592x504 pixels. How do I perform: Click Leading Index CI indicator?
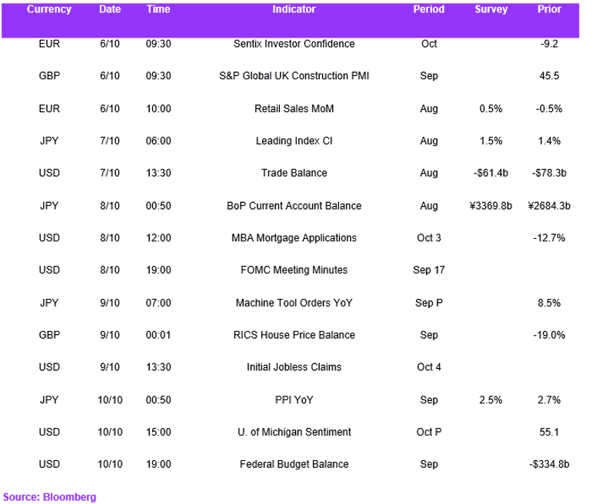point(294,141)
